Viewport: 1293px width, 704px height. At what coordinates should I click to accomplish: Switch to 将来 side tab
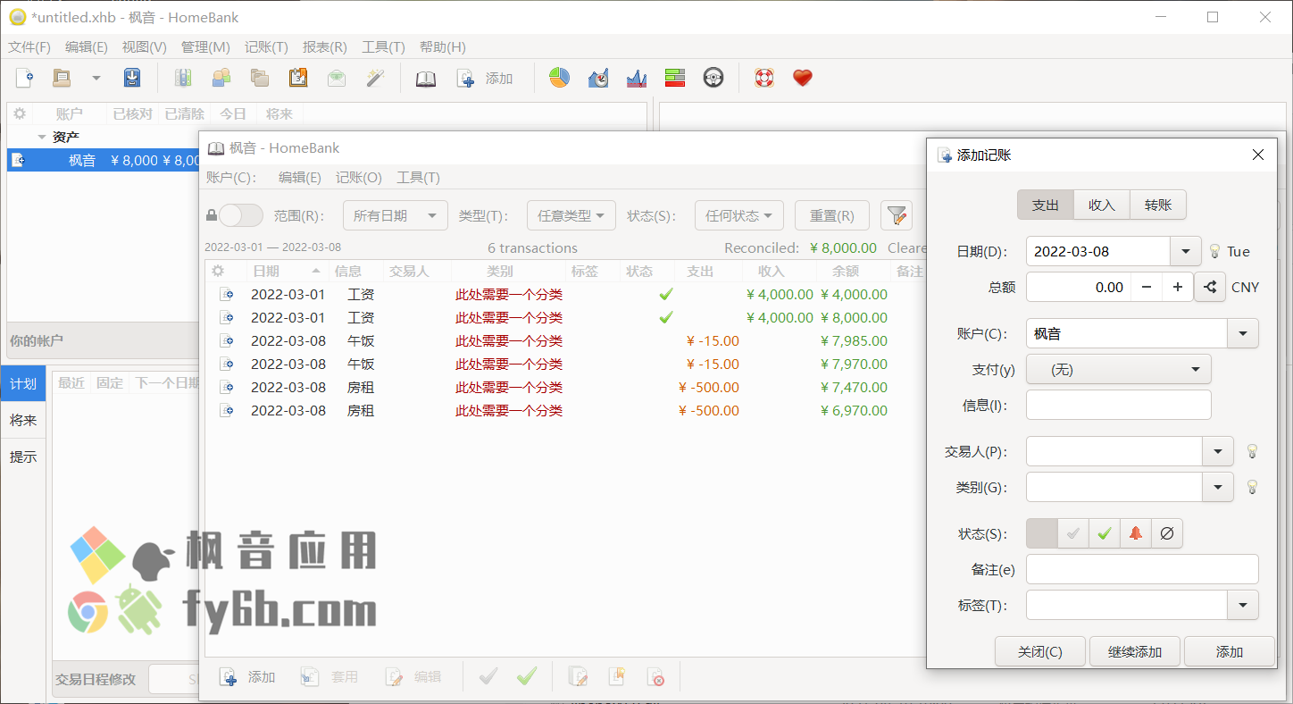coord(23,420)
